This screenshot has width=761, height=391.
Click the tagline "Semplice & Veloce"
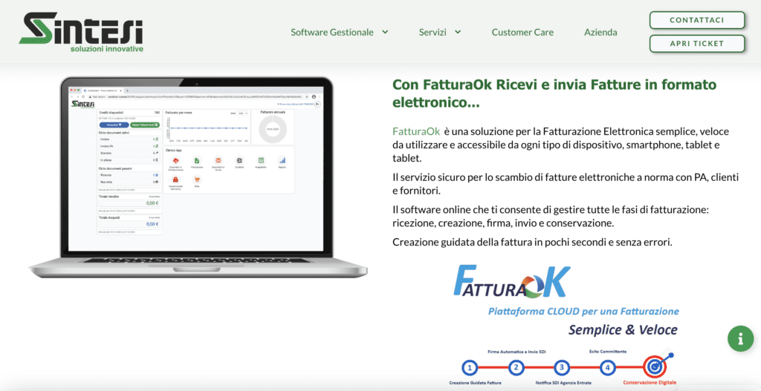click(623, 330)
